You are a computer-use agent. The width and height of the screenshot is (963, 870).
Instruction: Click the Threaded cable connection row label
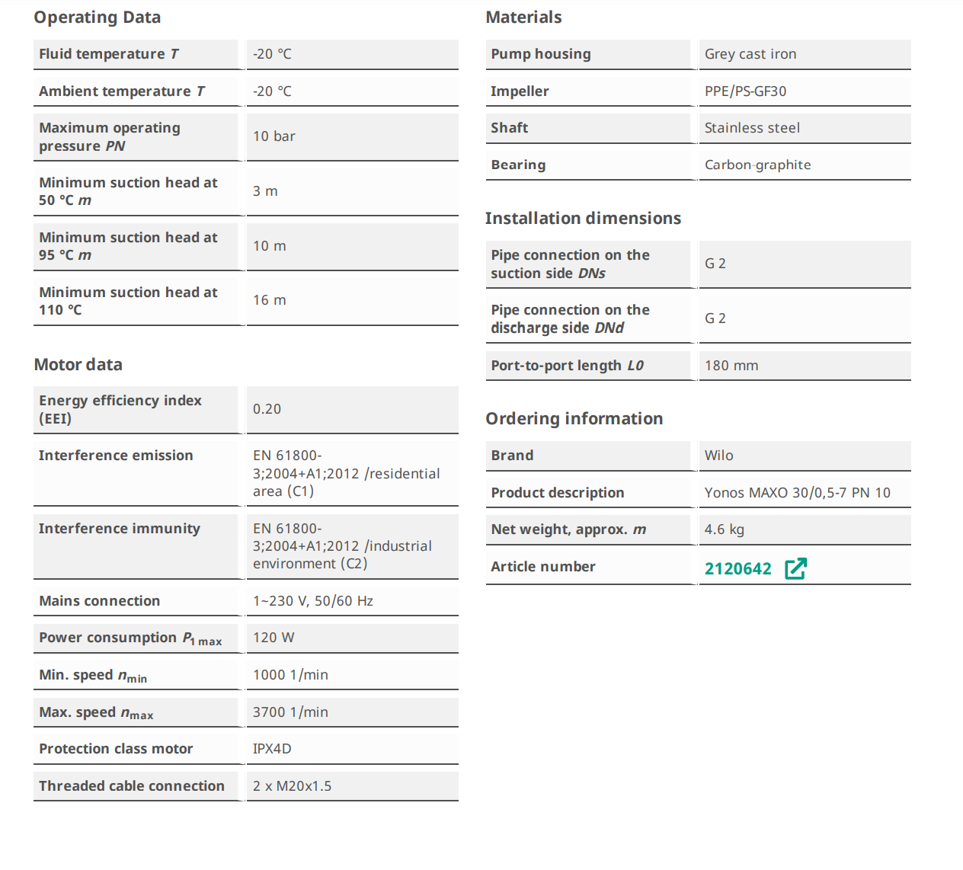132,786
